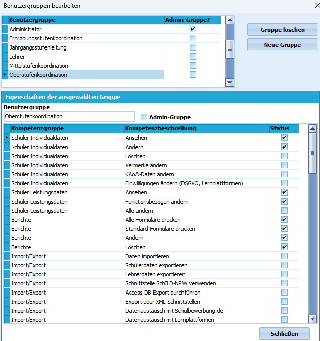
Task: Check Daten importieren status box
Action: [284, 256]
